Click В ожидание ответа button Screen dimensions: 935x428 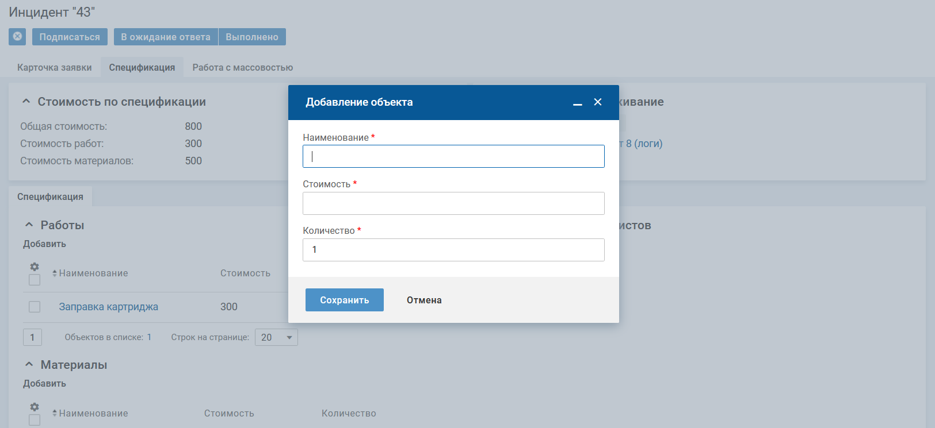pyautogui.click(x=166, y=37)
